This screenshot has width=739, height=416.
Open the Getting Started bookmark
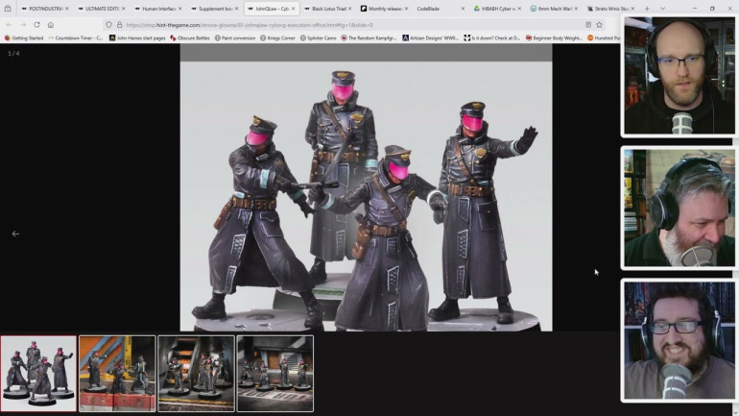pyautogui.click(x=24, y=37)
